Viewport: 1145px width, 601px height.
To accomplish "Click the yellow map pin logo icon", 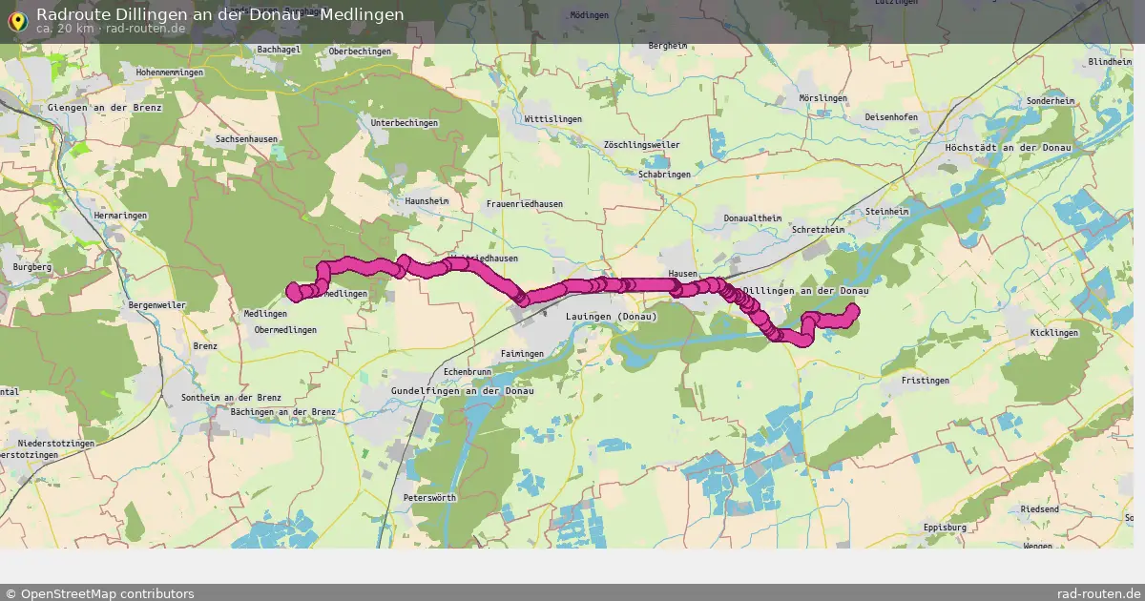I will tap(17, 20).
